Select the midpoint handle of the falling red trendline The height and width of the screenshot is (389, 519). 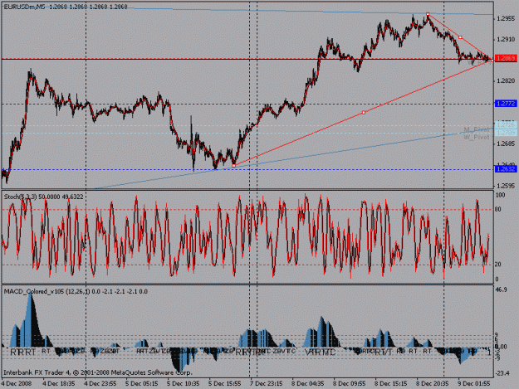point(460,37)
